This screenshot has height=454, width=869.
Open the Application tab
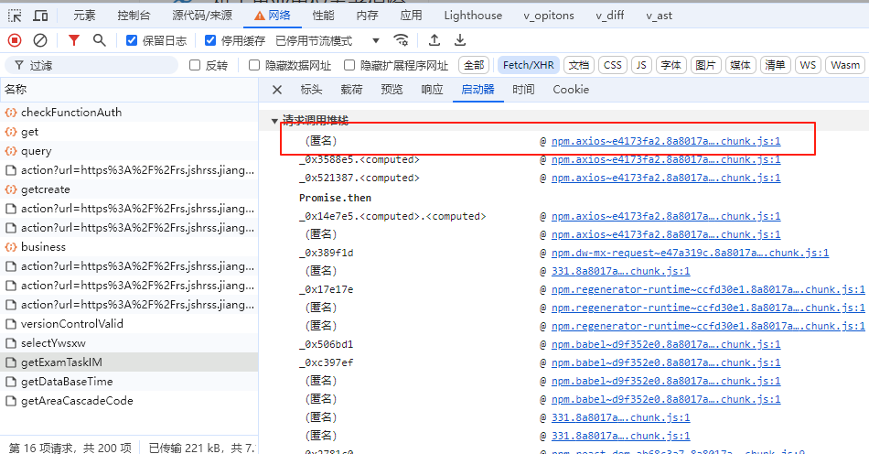[411, 16]
